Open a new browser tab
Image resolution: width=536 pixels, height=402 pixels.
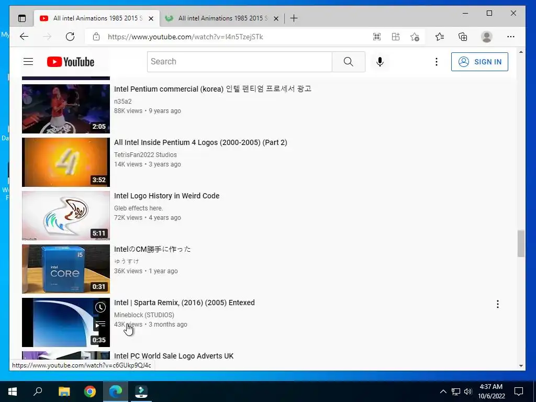click(294, 18)
